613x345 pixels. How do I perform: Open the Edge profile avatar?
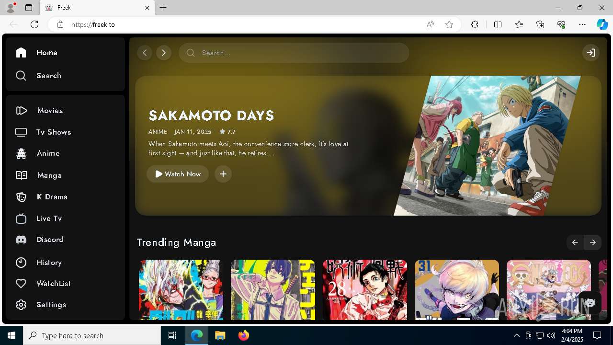10,7
